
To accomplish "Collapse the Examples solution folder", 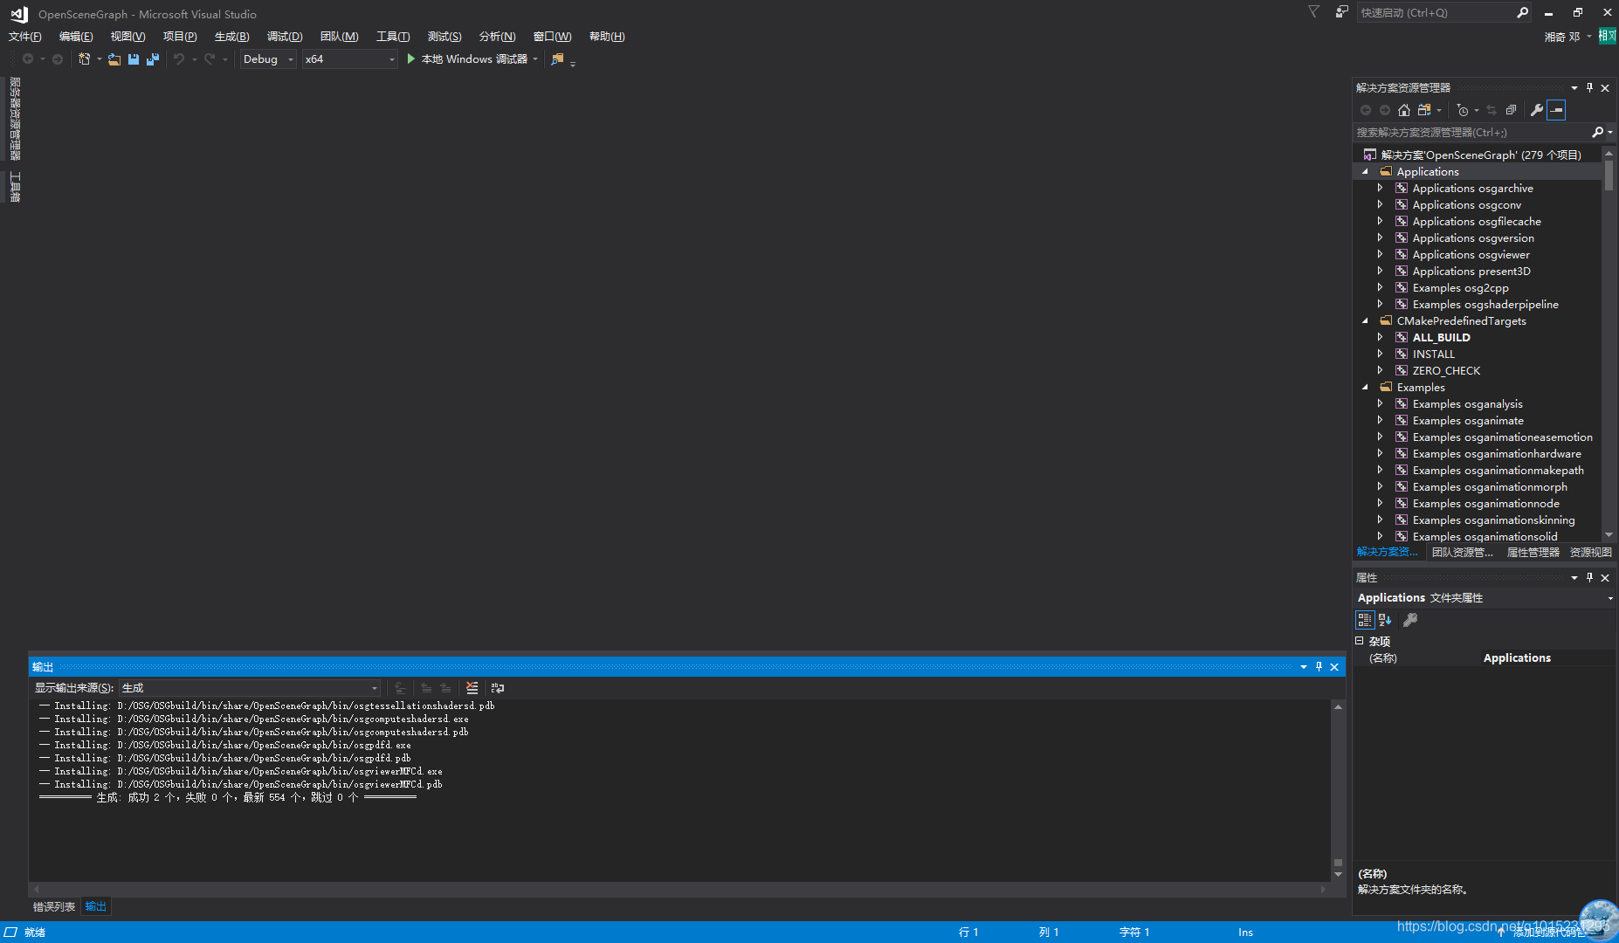I will 1366,388.
